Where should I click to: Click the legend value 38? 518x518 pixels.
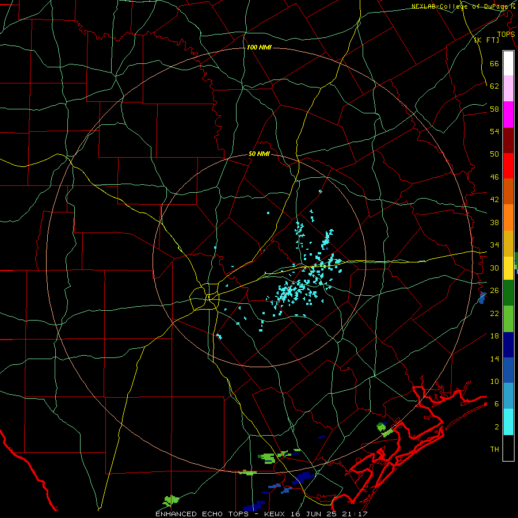point(494,222)
